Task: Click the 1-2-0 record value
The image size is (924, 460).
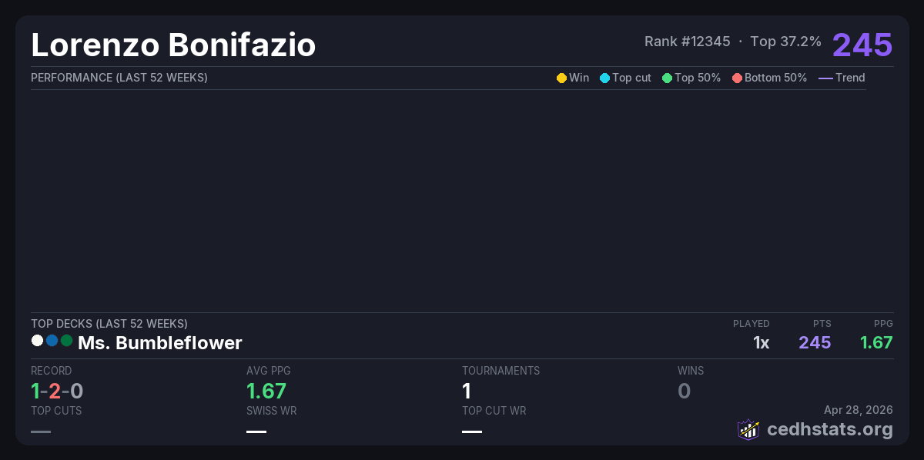Action: (x=57, y=392)
